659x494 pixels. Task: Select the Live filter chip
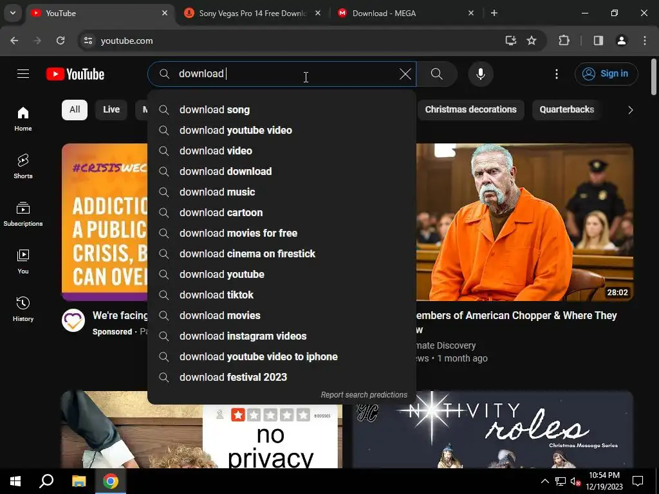[111, 109]
